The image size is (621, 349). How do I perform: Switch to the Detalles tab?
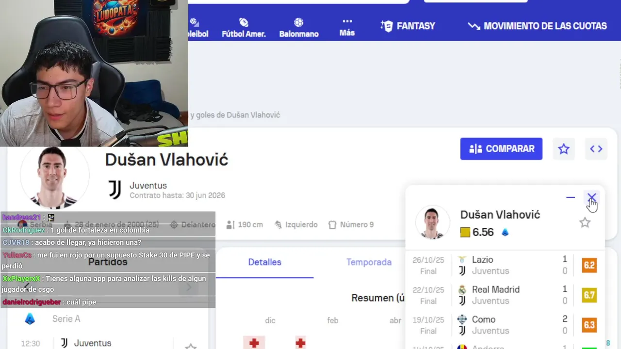tap(265, 262)
